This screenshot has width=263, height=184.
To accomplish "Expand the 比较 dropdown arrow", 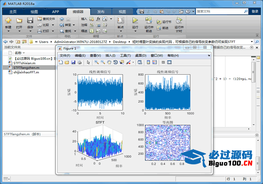I will click(53, 25).
